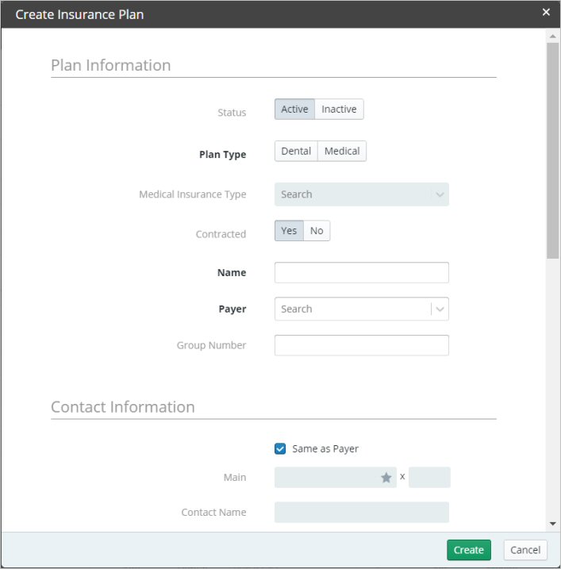The height and width of the screenshot is (569, 561).
Task: Click the scroll down arrow
Action: pos(552,524)
